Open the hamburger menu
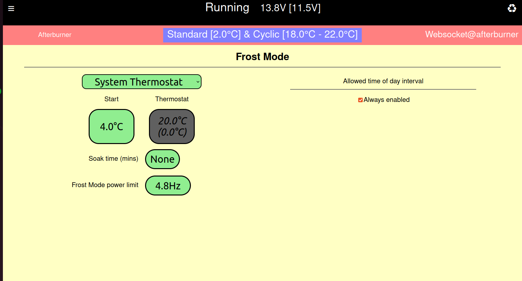 (11, 9)
